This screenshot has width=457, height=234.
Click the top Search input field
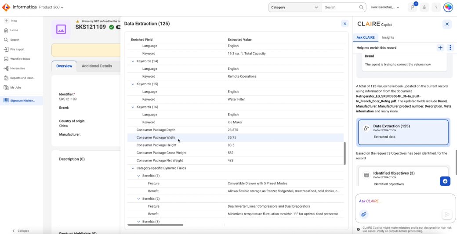pyautogui.click(x=340, y=7)
